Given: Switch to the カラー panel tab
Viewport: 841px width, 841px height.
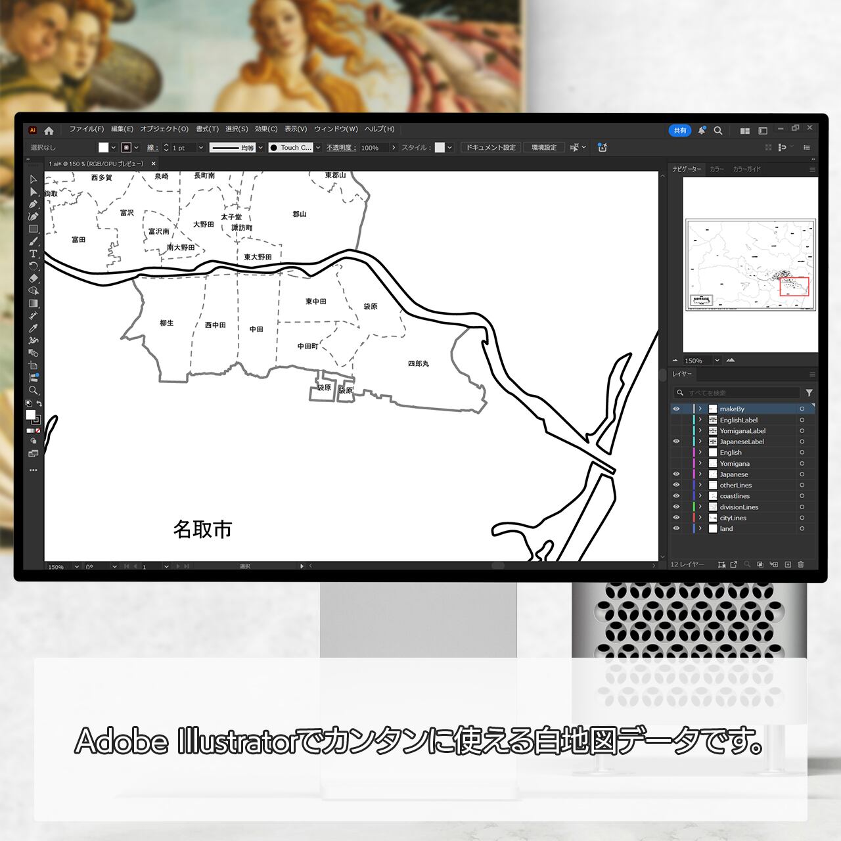Looking at the screenshot, I should click(x=717, y=170).
